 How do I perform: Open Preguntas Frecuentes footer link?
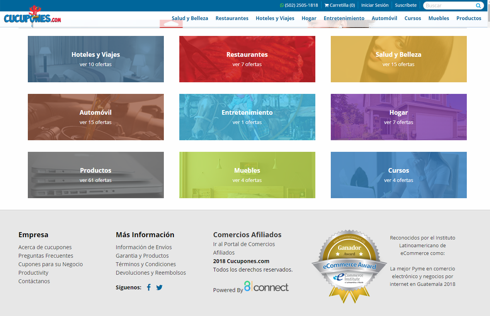[46, 256]
